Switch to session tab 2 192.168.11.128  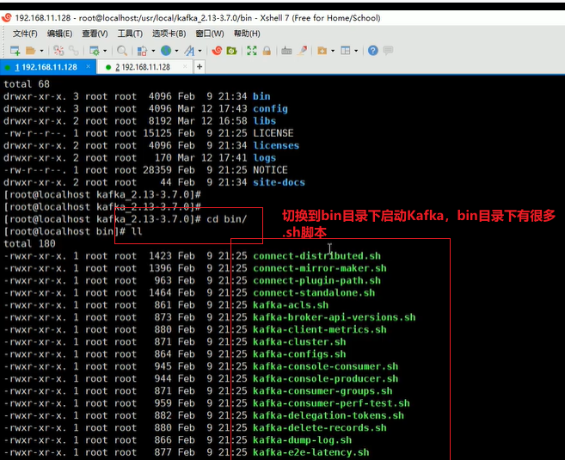point(143,67)
